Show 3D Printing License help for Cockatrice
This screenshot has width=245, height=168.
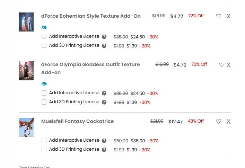(104, 150)
